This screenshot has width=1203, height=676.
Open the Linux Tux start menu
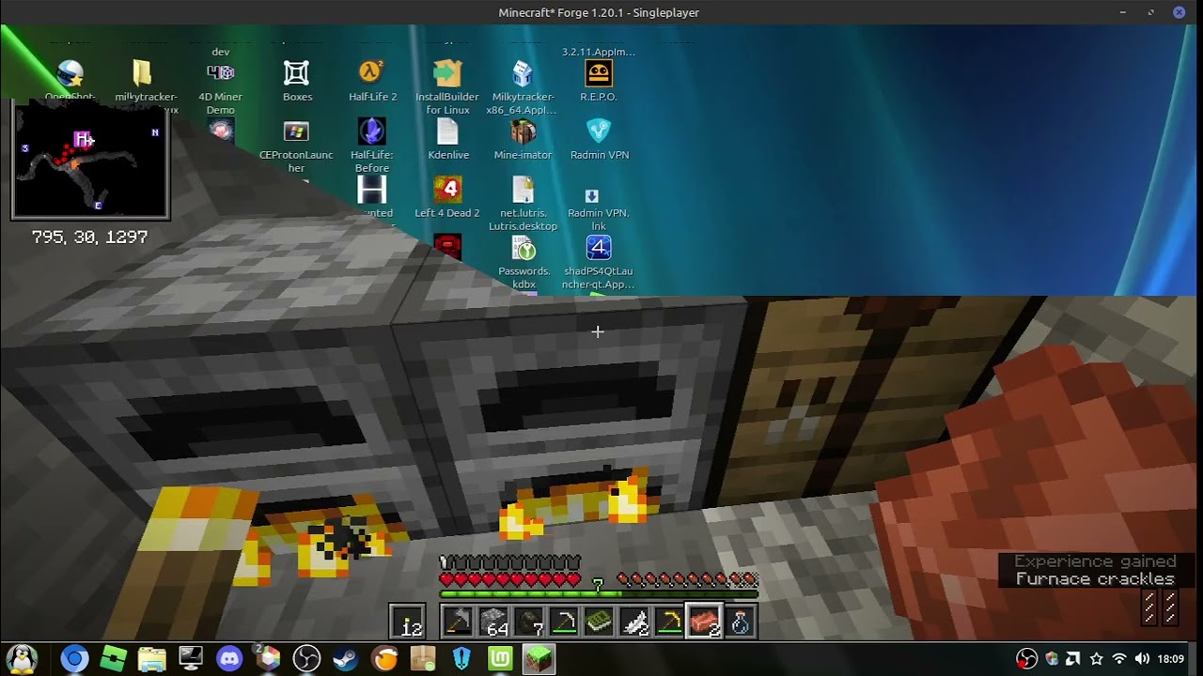[22, 658]
